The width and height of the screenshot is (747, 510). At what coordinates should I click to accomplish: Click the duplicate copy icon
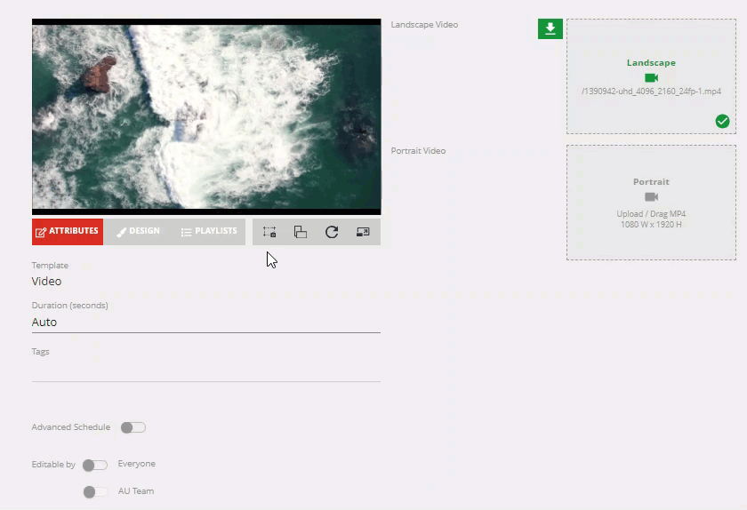(301, 232)
